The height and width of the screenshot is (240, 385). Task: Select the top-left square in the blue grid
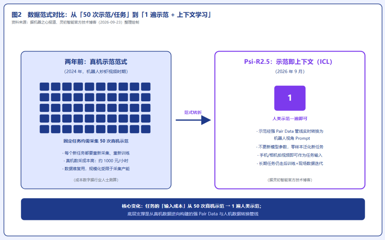coord(45,87)
